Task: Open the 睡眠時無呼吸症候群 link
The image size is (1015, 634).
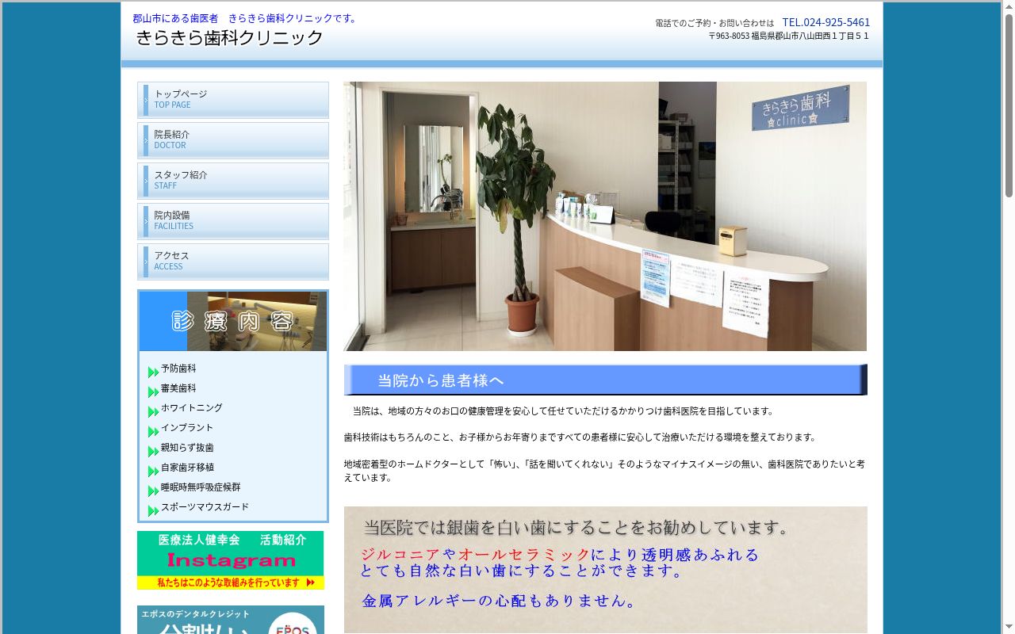Action: click(x=201, y=487)
